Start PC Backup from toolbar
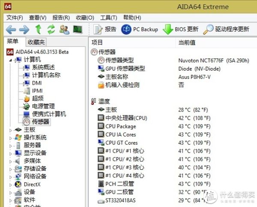This screenshot has height=207, width=257. pyautogui.click(x=140, y=30)
